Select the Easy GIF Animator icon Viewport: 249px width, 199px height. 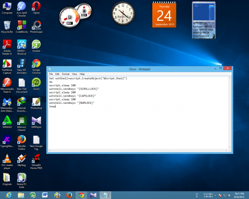tap(22, 66)
